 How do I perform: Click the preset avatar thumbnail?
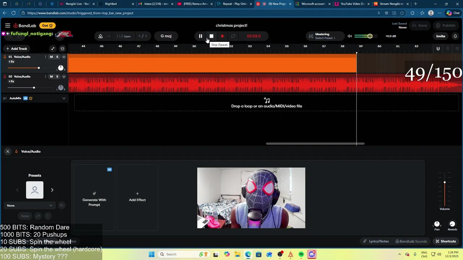pos(35,190)
